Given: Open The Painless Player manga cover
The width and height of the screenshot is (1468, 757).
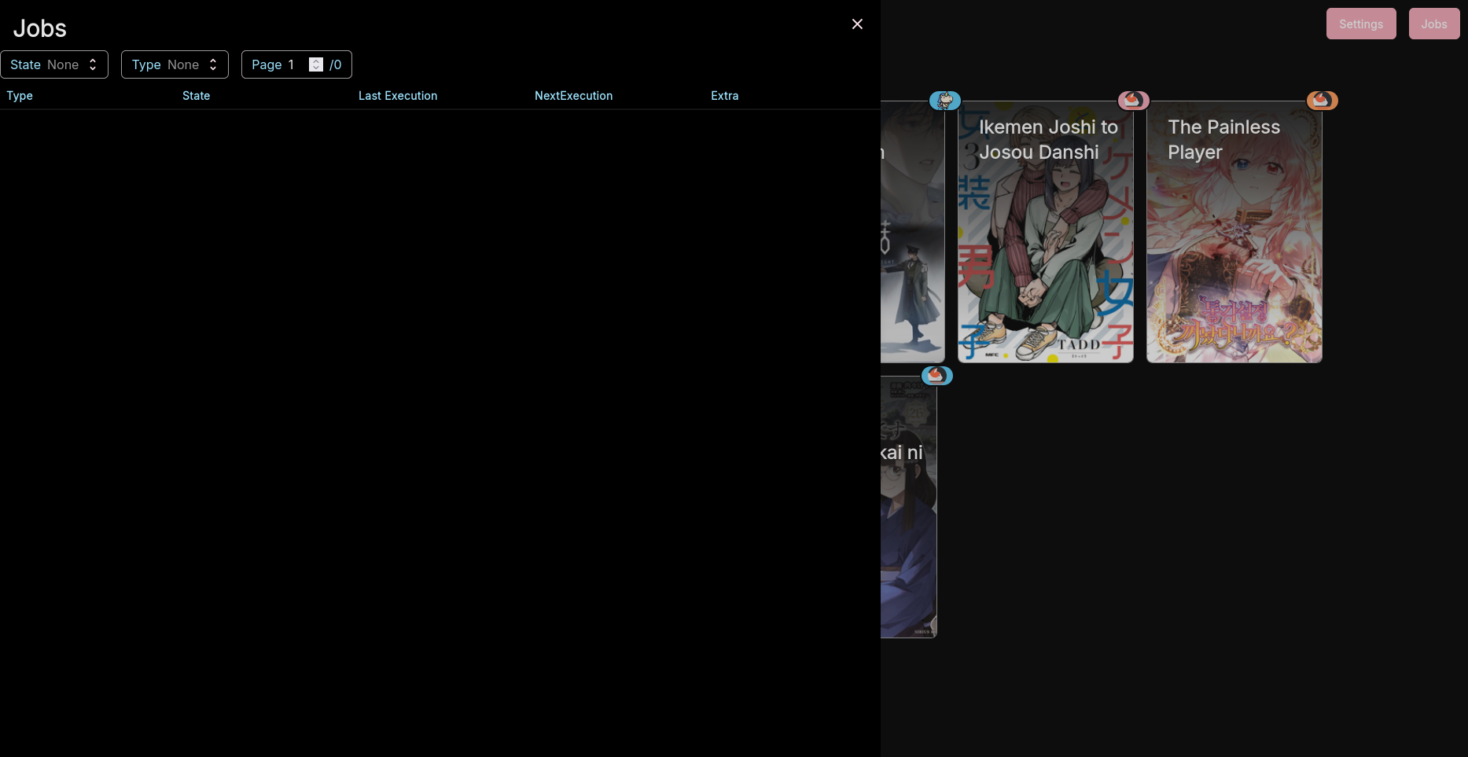Looking at the screenshot, I should tap(1234, 232).
